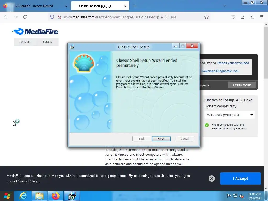Click System compatibility label

(220, 106)
